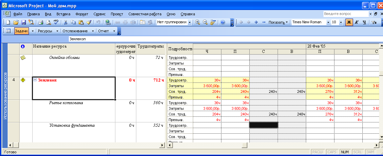Viewport: 383px width, 156px height.
Task: Click overallocation warning icon in row 4
Action: (23, 80)
